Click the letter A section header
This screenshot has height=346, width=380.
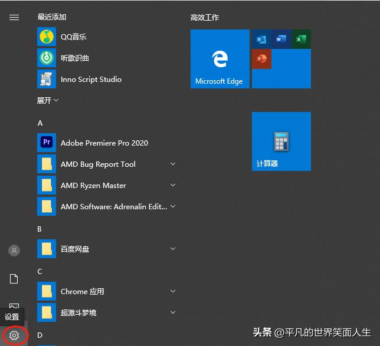(40, 123)
